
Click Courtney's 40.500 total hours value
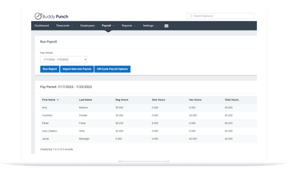(x=228, y=115)
